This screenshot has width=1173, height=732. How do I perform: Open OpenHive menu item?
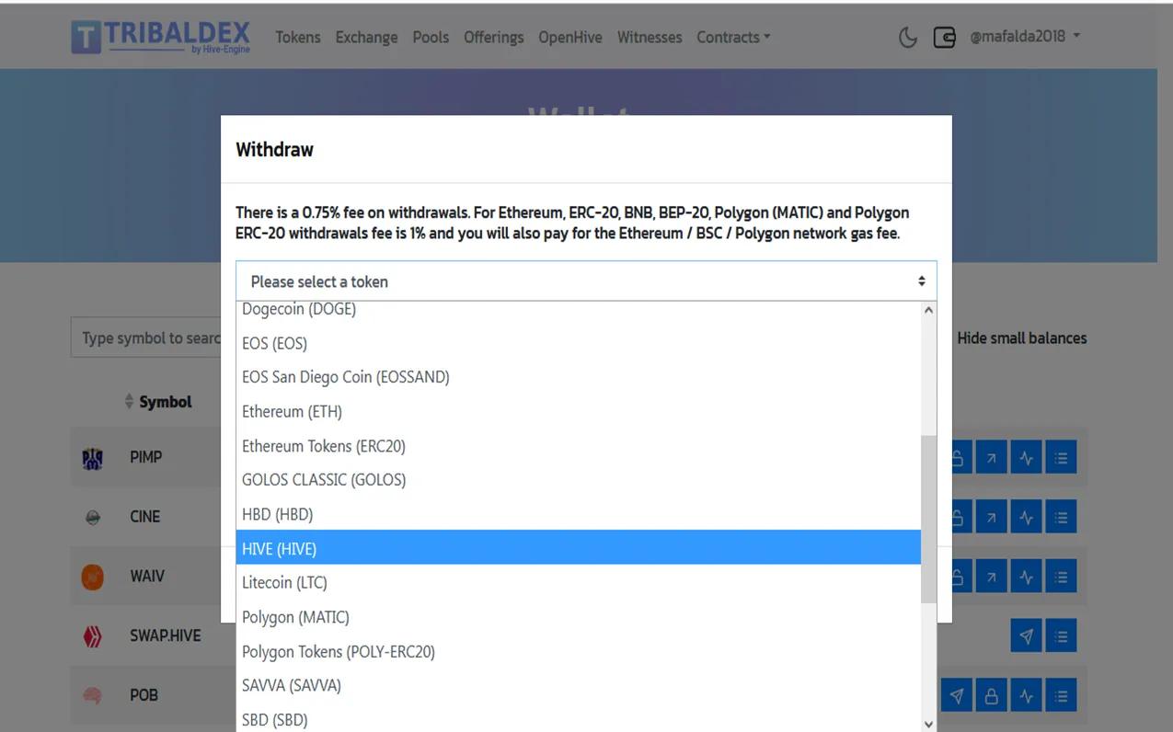click(570, 37)
